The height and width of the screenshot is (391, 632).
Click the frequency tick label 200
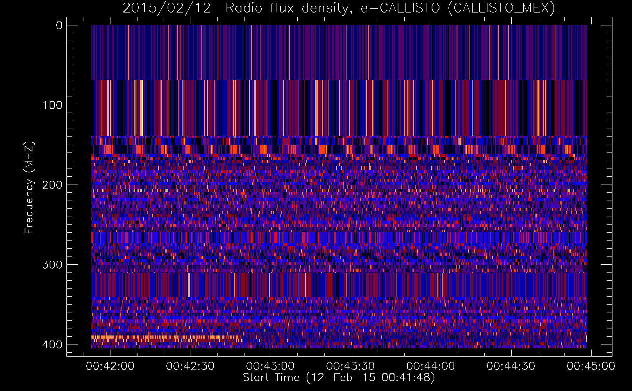point(52,185)
